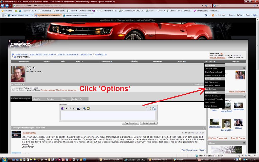Run spell check on the message
259x162 pixels.
(x=147, y=109)
